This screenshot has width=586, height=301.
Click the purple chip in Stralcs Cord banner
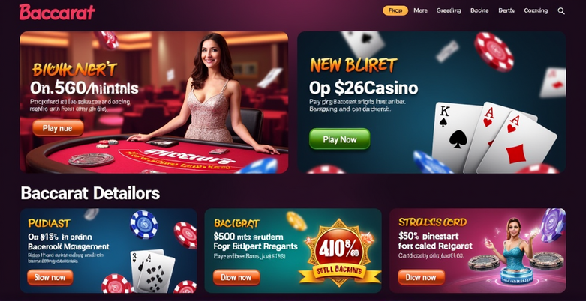553,225
